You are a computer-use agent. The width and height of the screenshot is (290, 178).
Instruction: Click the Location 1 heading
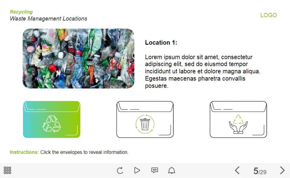[161, 43]
